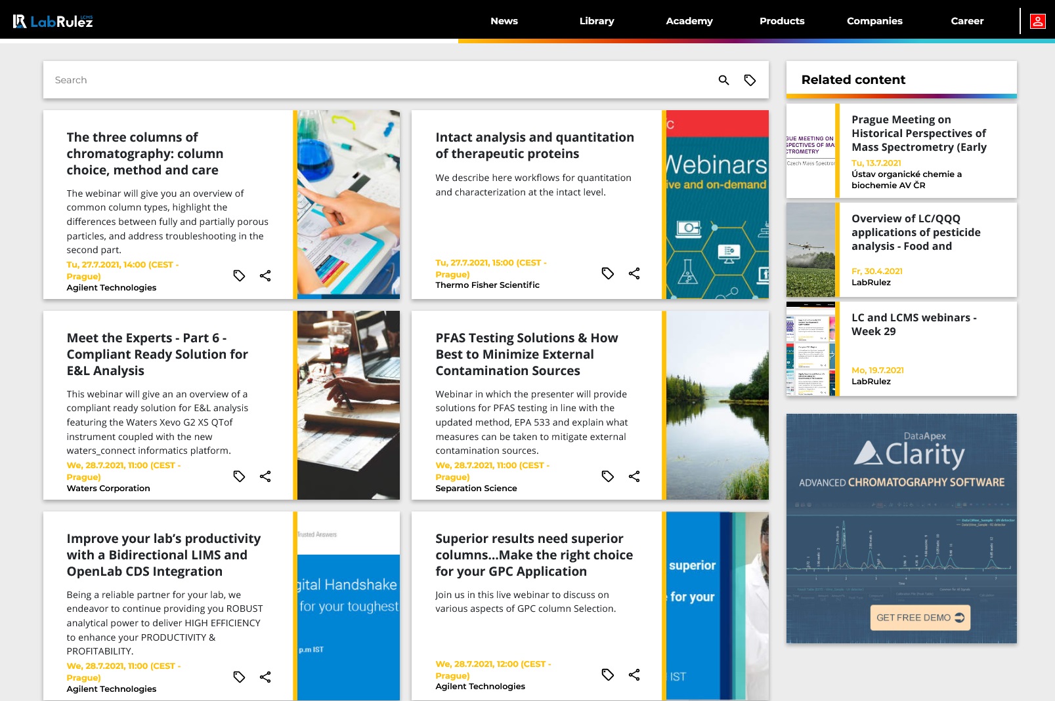Screen dimensions: 1055x701
Task: Open Meet the Experts Part 6 title
Action: coord(158,354)
